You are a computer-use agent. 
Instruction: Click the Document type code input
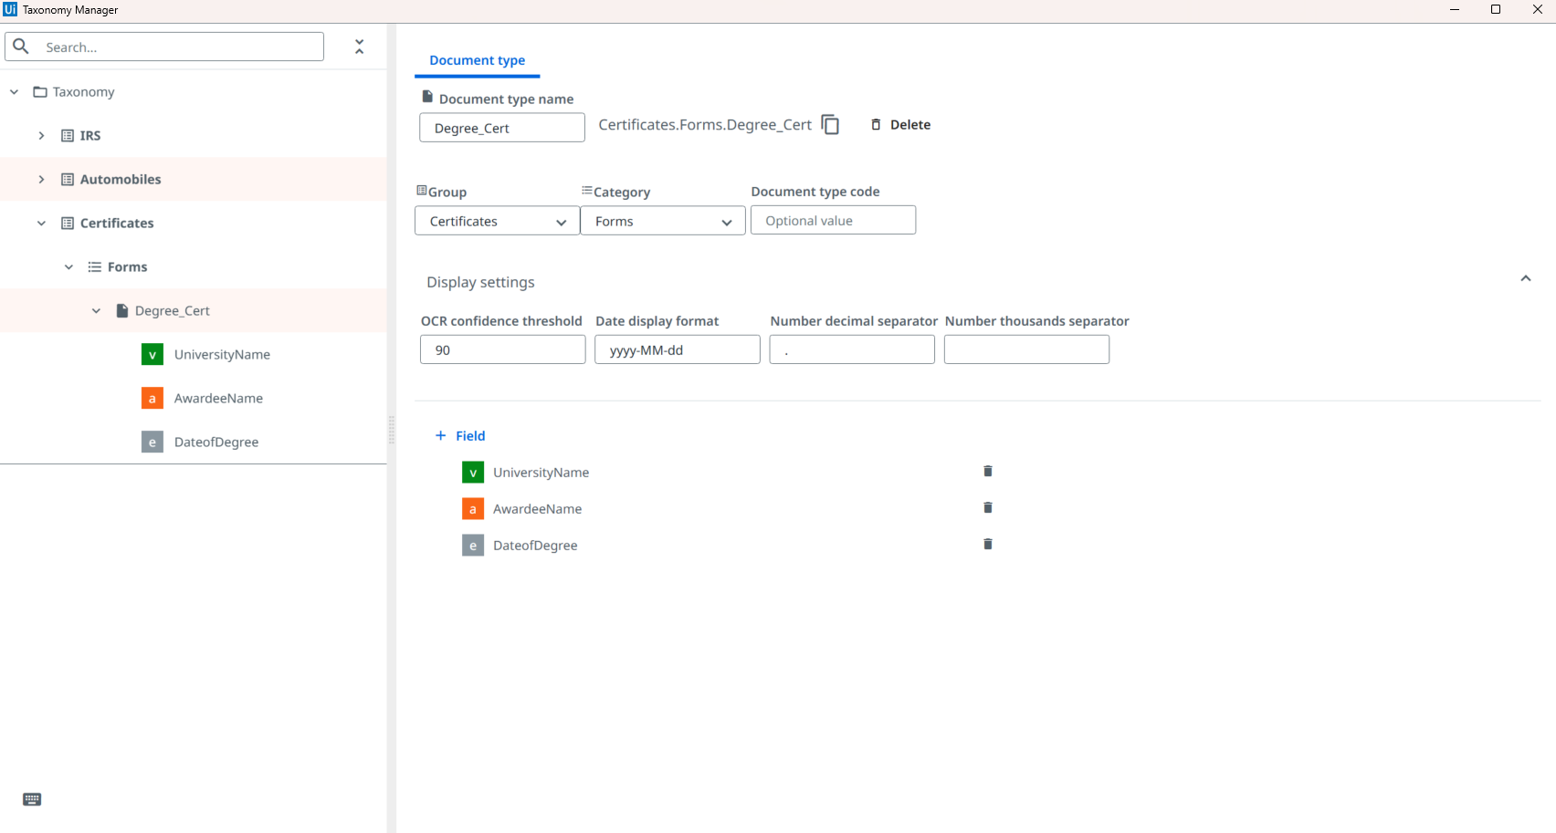click(833, 220)
